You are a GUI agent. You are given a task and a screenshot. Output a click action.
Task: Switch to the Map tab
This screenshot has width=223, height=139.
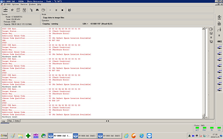coord(10,121)
